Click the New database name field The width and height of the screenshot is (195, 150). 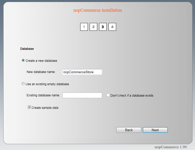pyautogui.click(x=82, y=72)
